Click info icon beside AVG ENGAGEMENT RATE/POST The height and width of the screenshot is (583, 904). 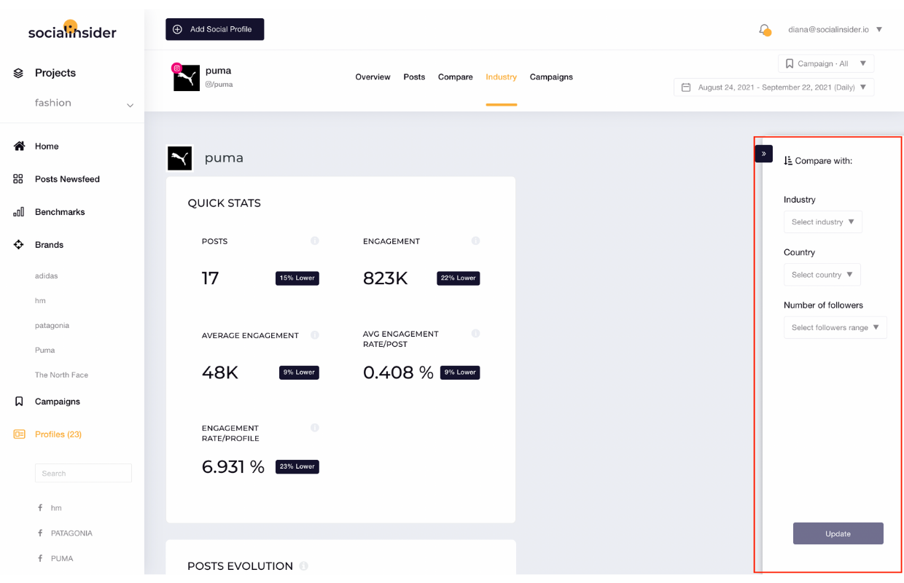[475, 334]
